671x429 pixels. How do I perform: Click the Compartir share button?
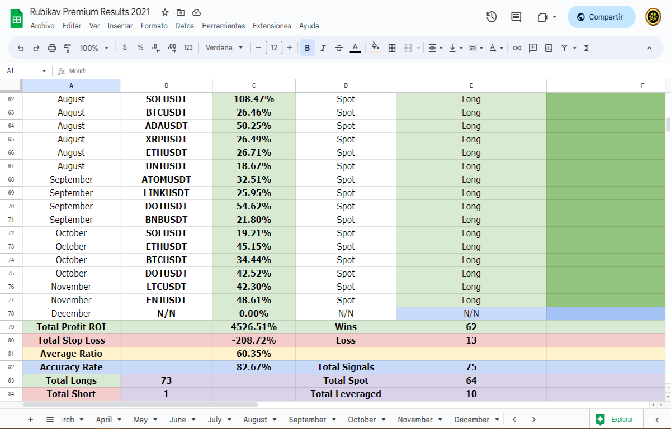[601, 17]
